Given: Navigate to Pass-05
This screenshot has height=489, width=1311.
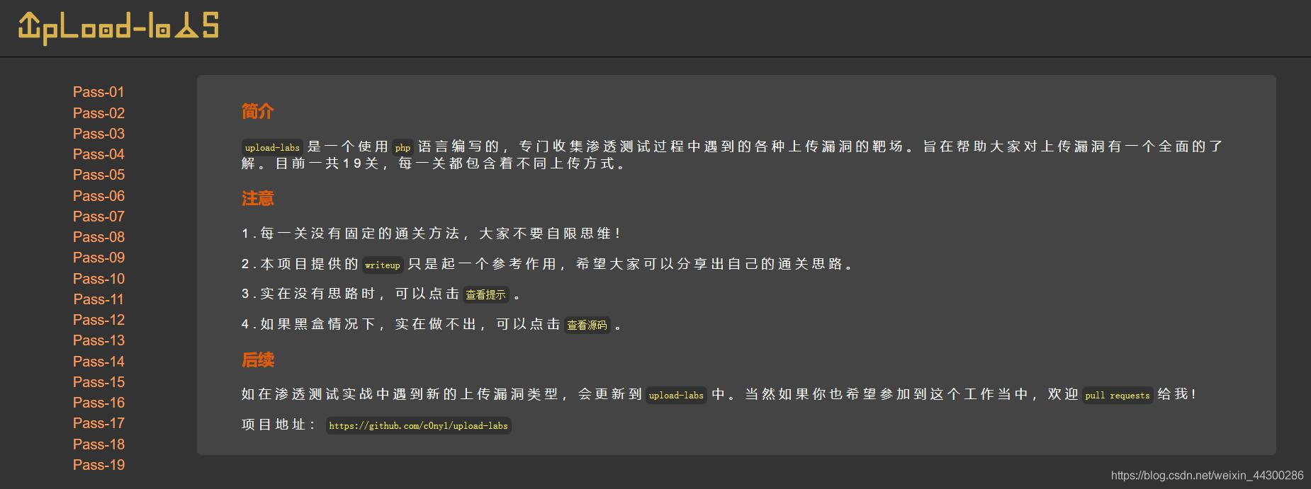Looking at the screenshot, I should 99,175.
